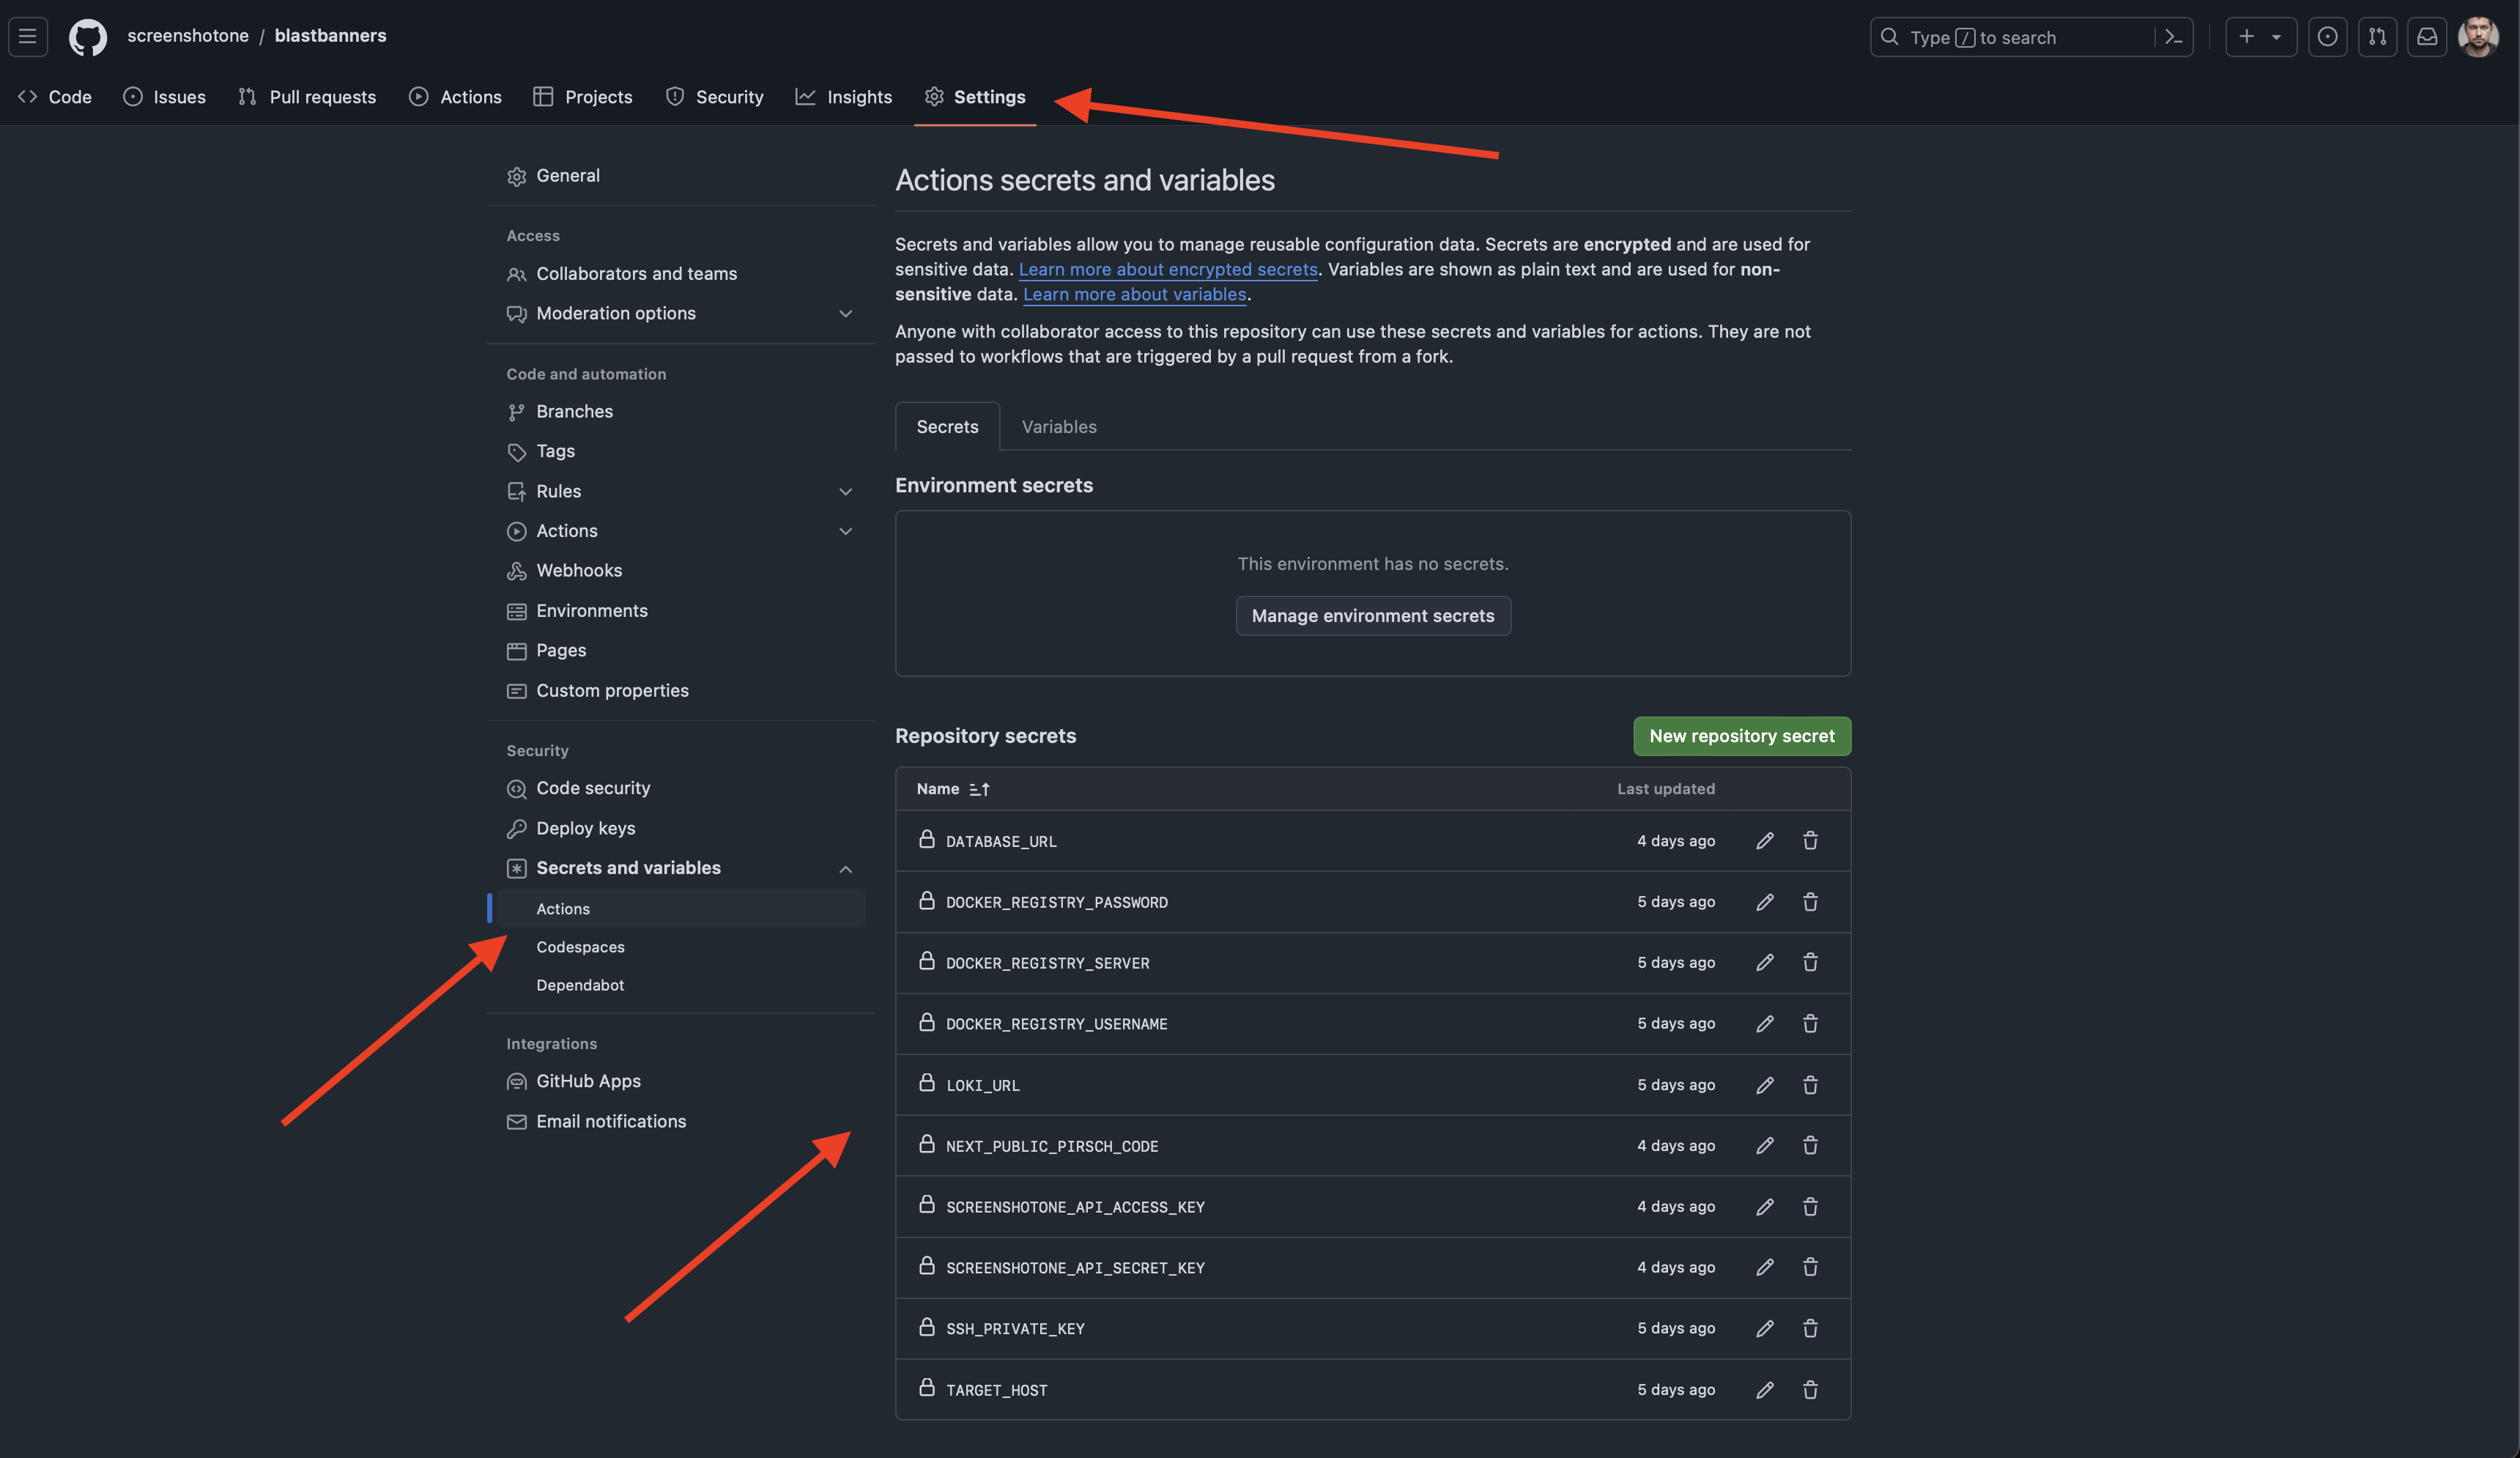Edit the DOCKER_REGISTRY_SERVER secret
Image resolution: width=2520 pixels, height=1458 pixels.
[x=1765, y=962]
